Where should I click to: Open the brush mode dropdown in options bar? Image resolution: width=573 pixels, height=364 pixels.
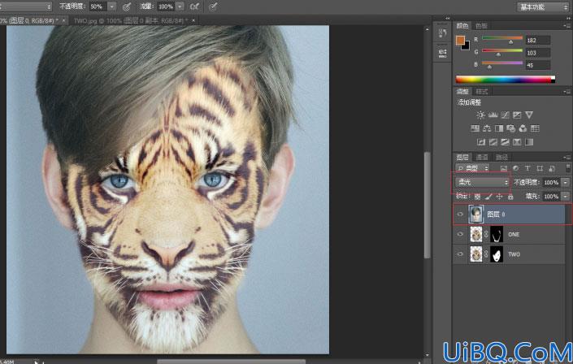click(x=25, y=6)
